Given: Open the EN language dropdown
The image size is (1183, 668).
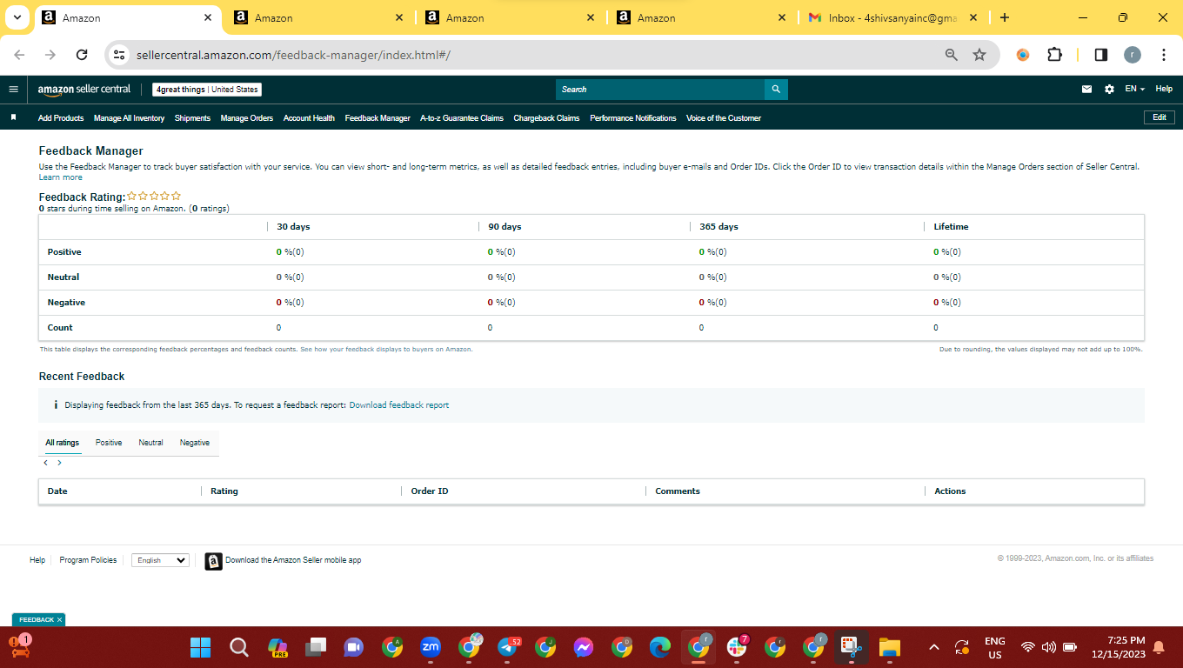Looking at the screenshot, I should click(1135, 89).
